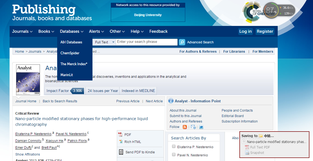
Task: Open the PDF download link
Action: (128, 135)
